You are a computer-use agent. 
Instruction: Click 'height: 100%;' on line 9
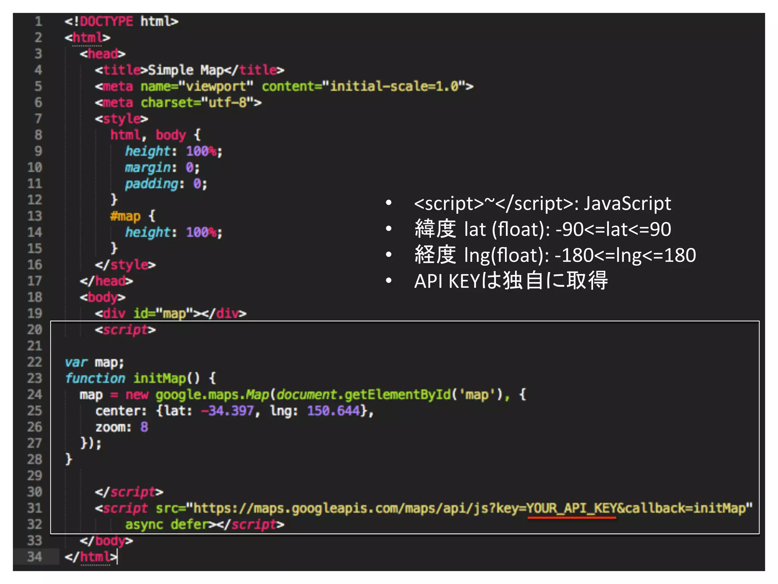174,151
